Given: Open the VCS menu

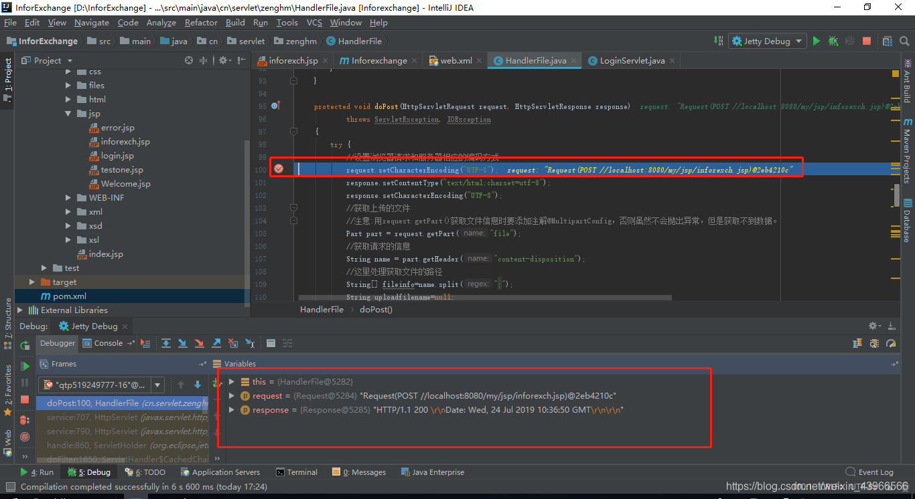Looking at the screenshot, I should [314, 23].
